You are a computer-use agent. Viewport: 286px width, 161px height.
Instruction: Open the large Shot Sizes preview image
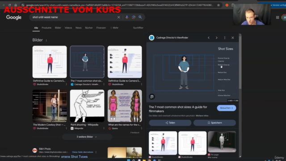193,72
